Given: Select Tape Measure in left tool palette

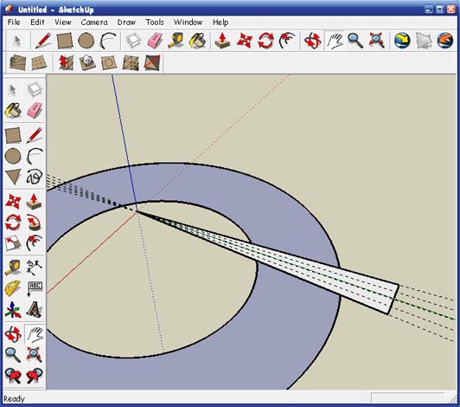Looking at the screenshot, I should click(x=13, y=268).
